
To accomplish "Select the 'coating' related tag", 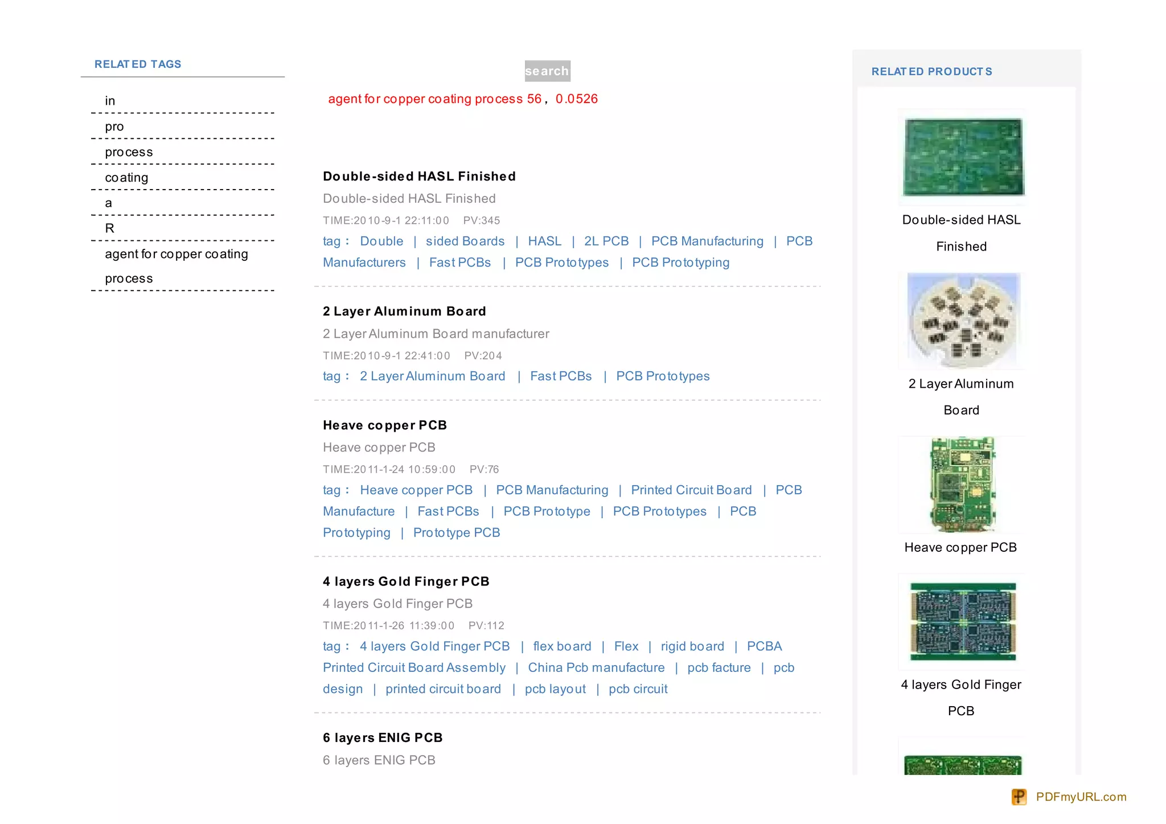I will [x=126, y=178].
